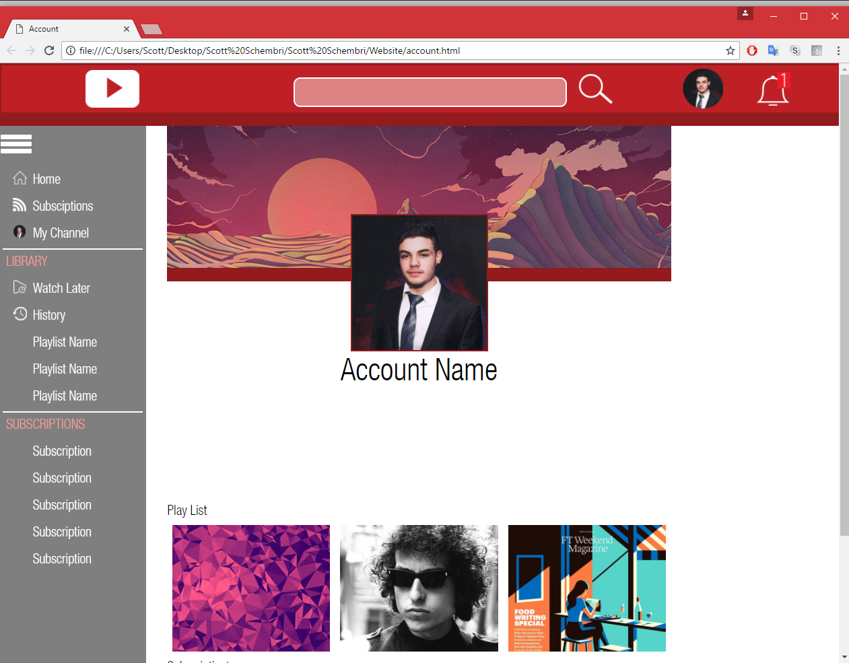Click the S extension icon
The width and height of the screenshot is (849, 663).
[x=795, y=50]
